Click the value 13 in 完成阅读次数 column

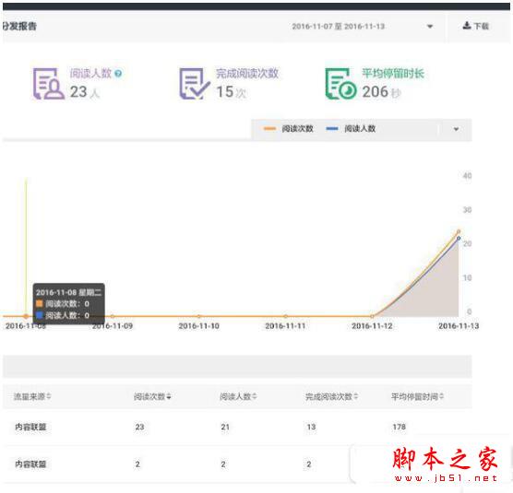[311, 427]
